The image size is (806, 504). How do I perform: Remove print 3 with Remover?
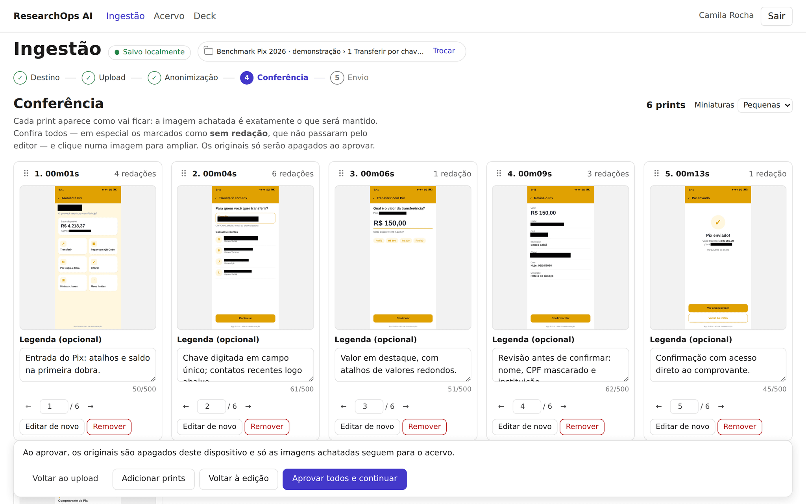coord(424,427)
